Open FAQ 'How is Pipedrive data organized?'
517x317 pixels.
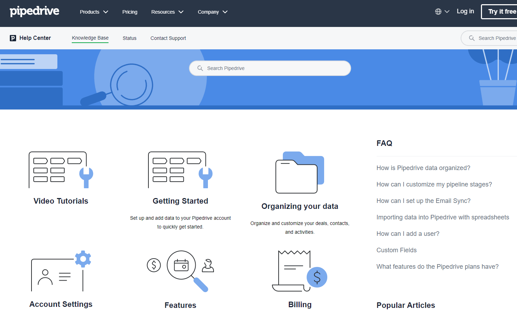[423, 168]
